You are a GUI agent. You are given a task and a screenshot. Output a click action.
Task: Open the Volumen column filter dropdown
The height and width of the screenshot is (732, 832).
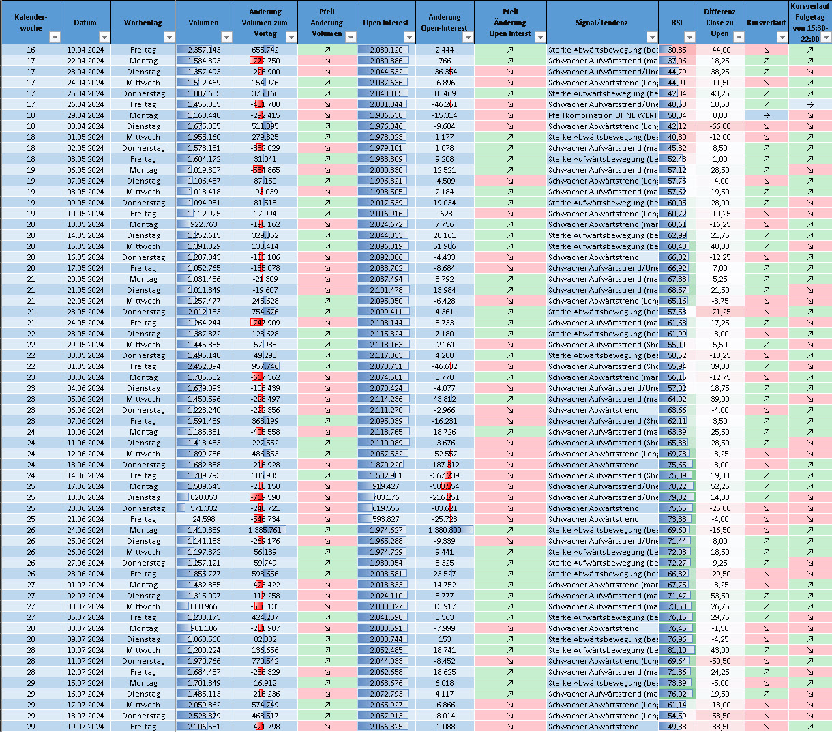pyautogui.click(x=227, y=38)
